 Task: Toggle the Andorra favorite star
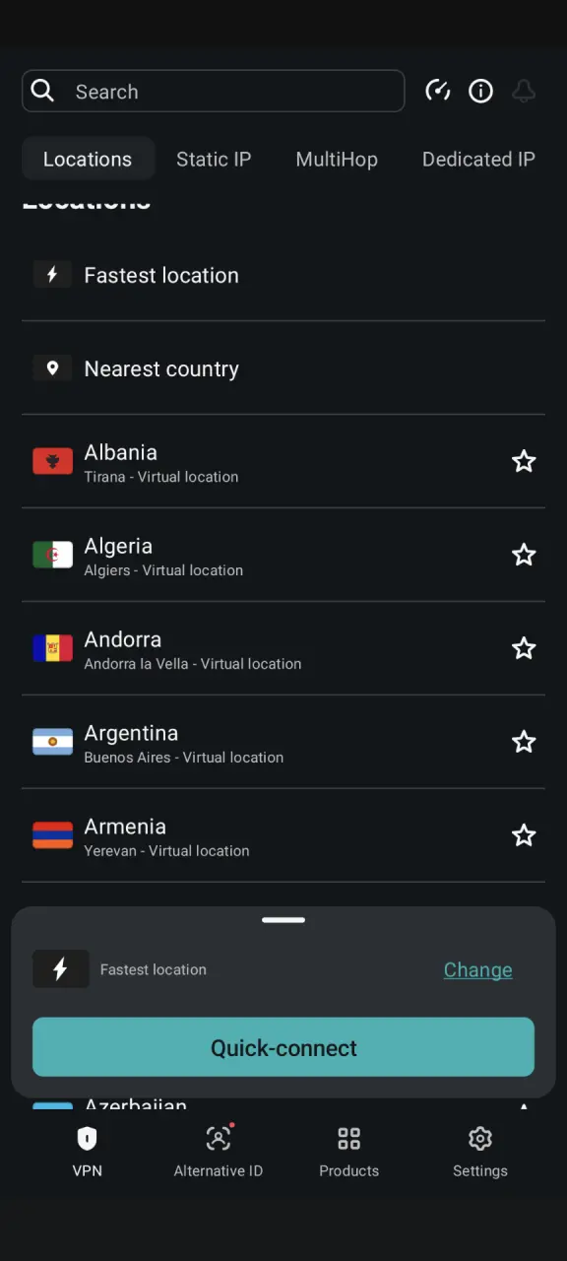pyautogui.click(x=524, y=648)
